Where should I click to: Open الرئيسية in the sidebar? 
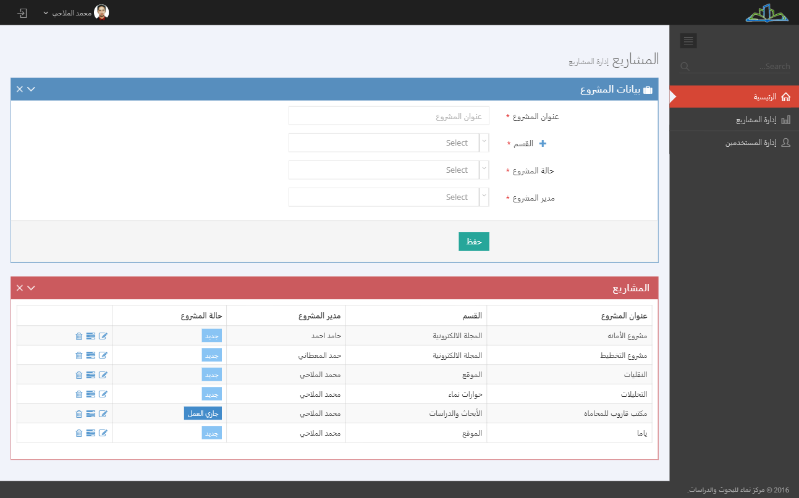tap(734, 97)
